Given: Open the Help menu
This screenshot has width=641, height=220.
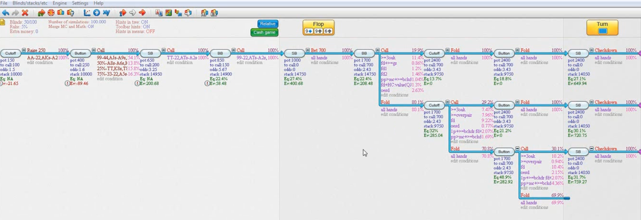Looking at the screenshot, I should tap(98, 3).
